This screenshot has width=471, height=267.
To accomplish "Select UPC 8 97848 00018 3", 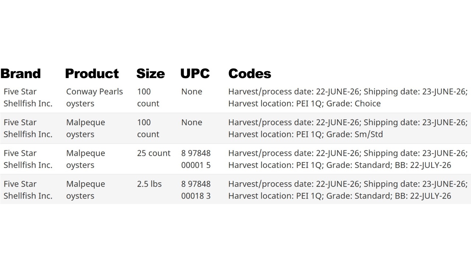I will [x=196, y=190].
